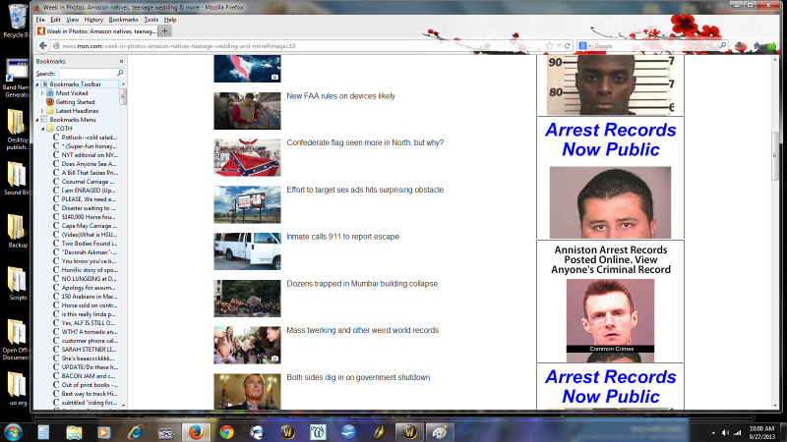Click the volume speaker tray icon
787x442 pixels.
[725, 432]
